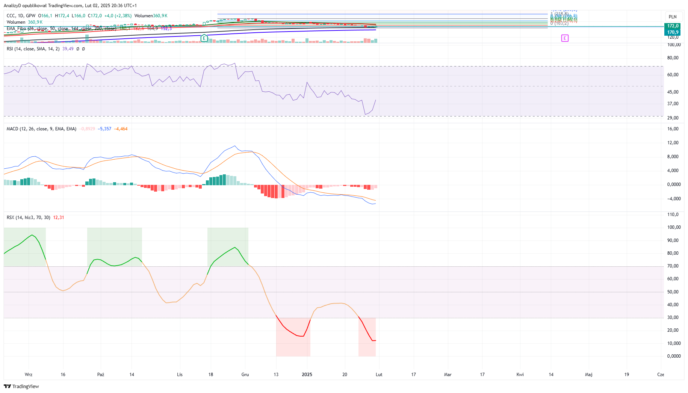The width and height of the screenshot is (688, 393).
Task: Click the 45,00 level on the RSI scale
Action: click(673, 92)
